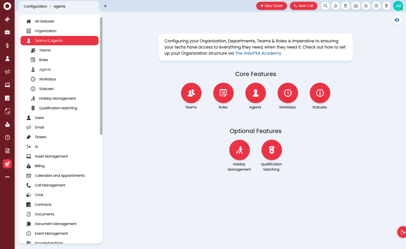Screen dimensions: 406x249
Task: Click the Halo logo at top left
Action: click(7, 6)
